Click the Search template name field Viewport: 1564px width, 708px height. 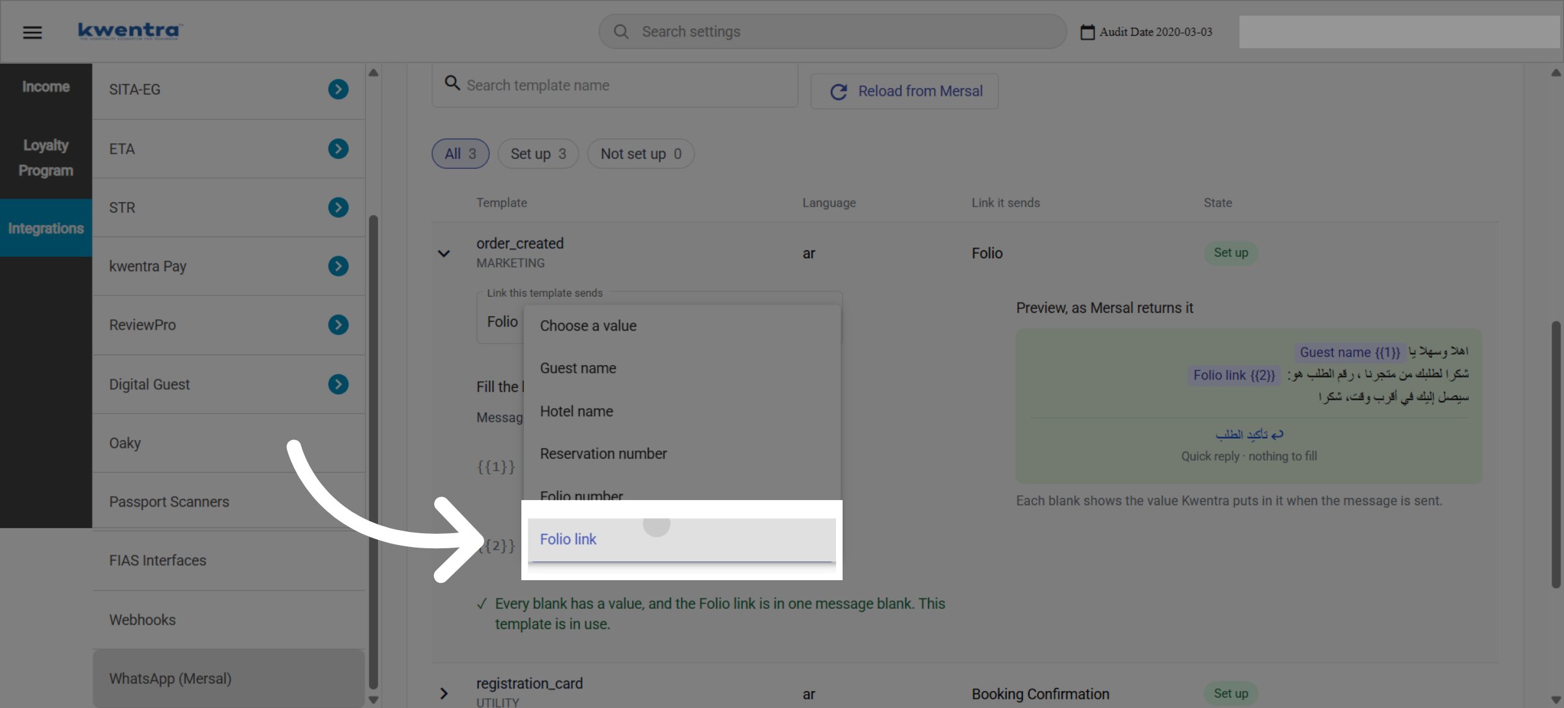(615, 85)
